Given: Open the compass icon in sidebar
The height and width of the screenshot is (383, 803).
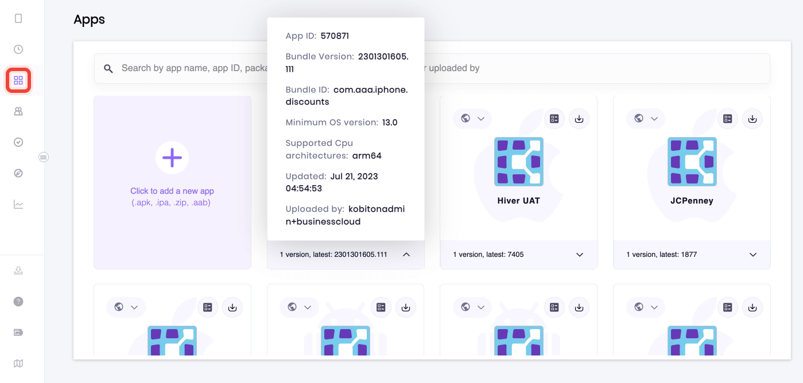Looking at the screenshot, I should 18,173.
